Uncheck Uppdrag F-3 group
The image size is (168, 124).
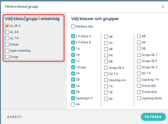coord(73,98)
